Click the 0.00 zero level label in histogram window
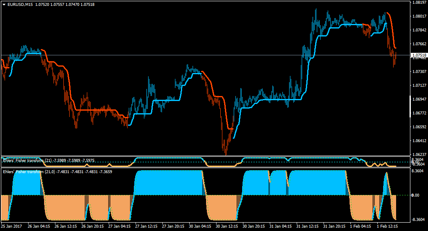The height and width of the screenshot is (231, 428). [415, 195]
